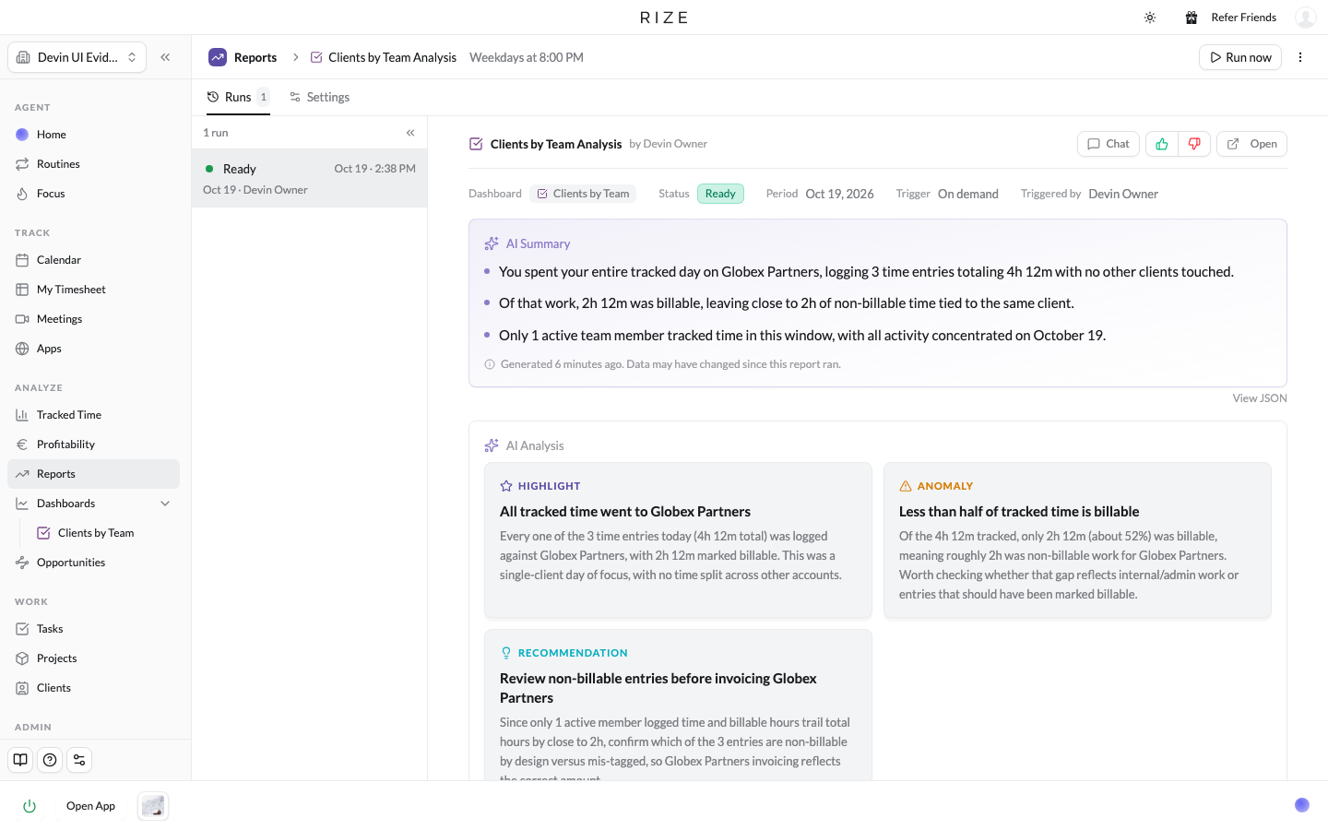Open the user profile avatar
Image resolution: width=1328 pixels, height=830 pixels.
coord(1305,18)
